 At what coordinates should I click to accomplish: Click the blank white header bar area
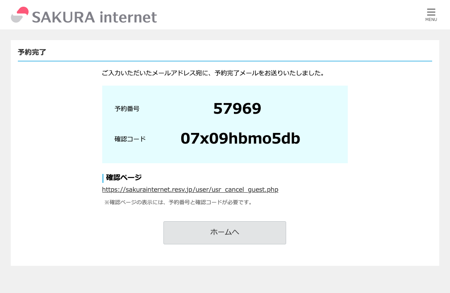click(x=290, y=15)
